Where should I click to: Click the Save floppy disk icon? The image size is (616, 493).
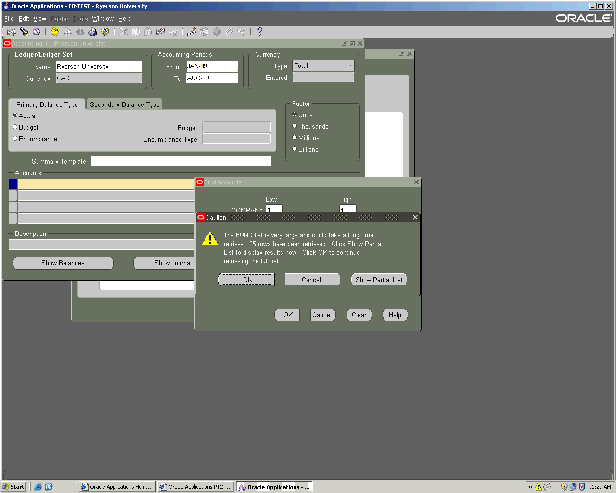[55, 32]
